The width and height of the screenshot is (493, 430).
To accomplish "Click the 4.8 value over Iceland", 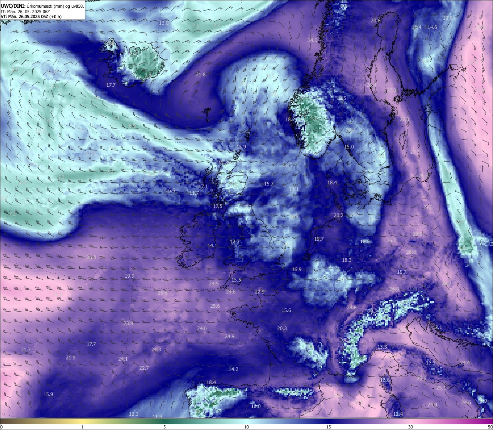I will click(x=147, y=74).
